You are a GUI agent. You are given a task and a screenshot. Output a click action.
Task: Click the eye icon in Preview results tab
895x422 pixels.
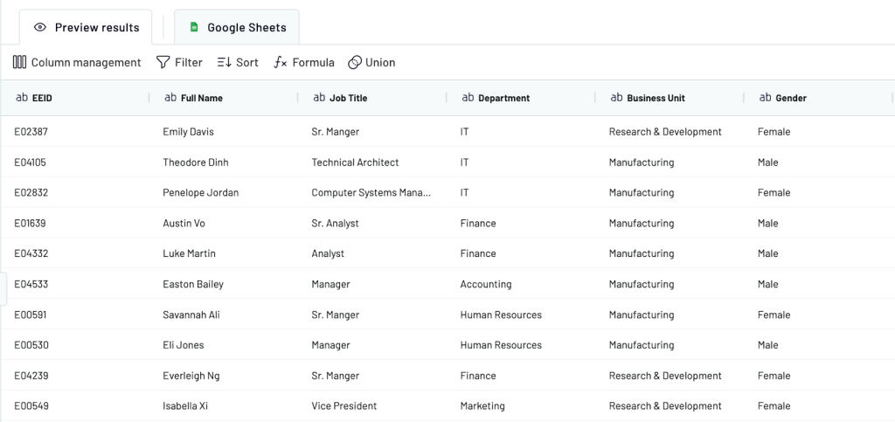pos(40,27)
